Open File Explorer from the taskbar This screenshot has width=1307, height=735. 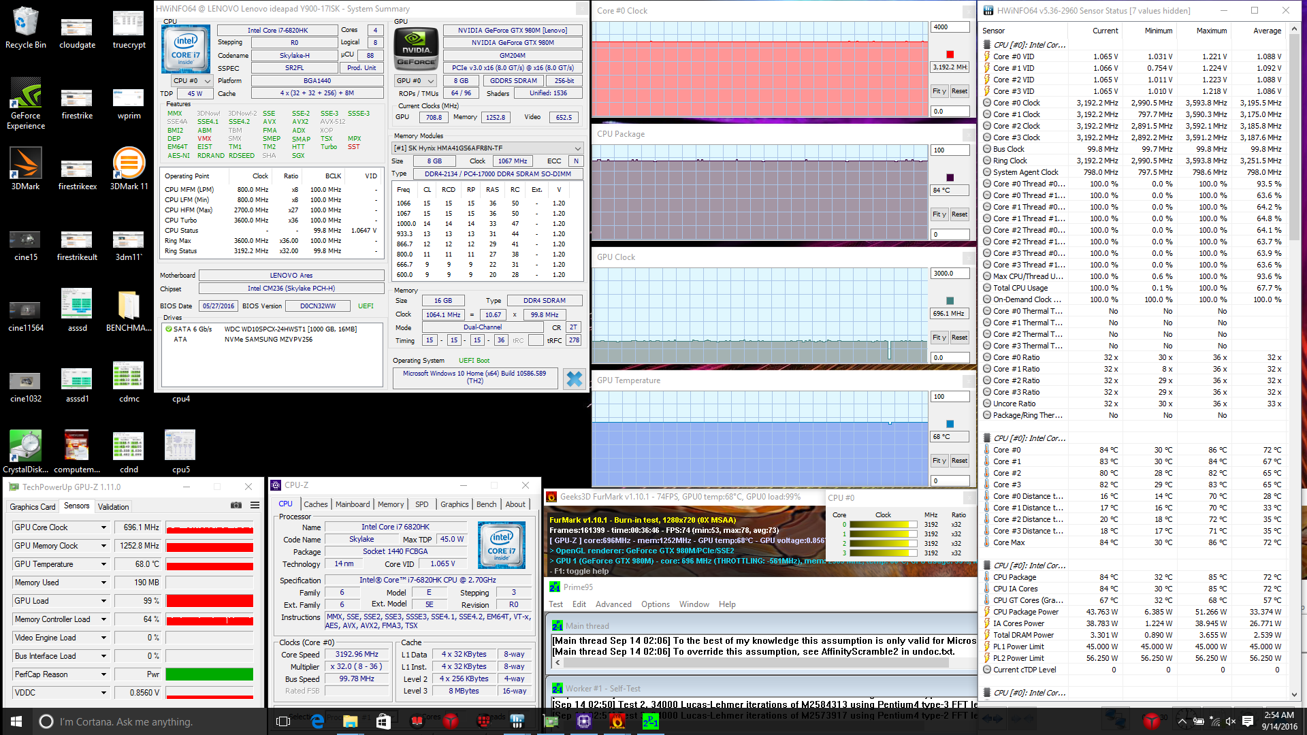coord(350,721)
